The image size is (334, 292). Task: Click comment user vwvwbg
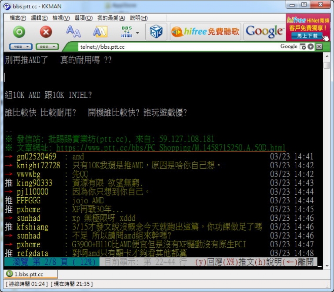coord(28,174)
